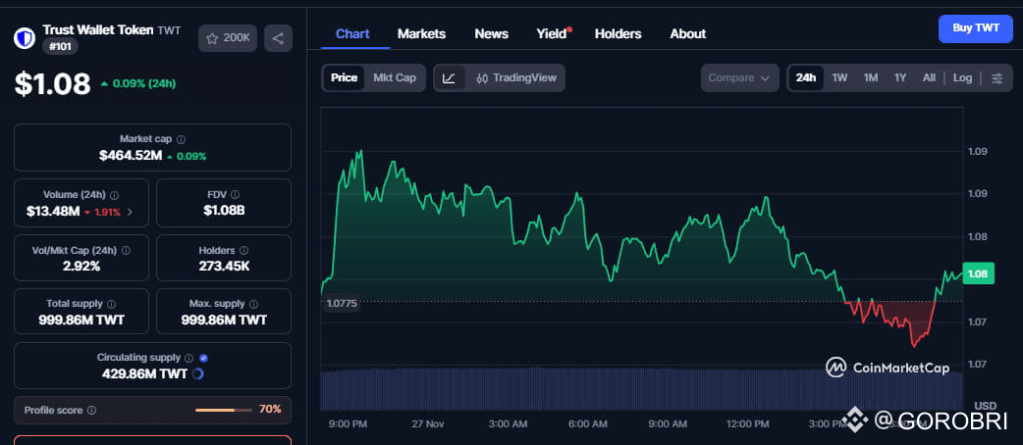Image resolution: width=1023 pixels, height=445 pixels.
Task: Open chart settings sliders icon
Action: point(997,78)
